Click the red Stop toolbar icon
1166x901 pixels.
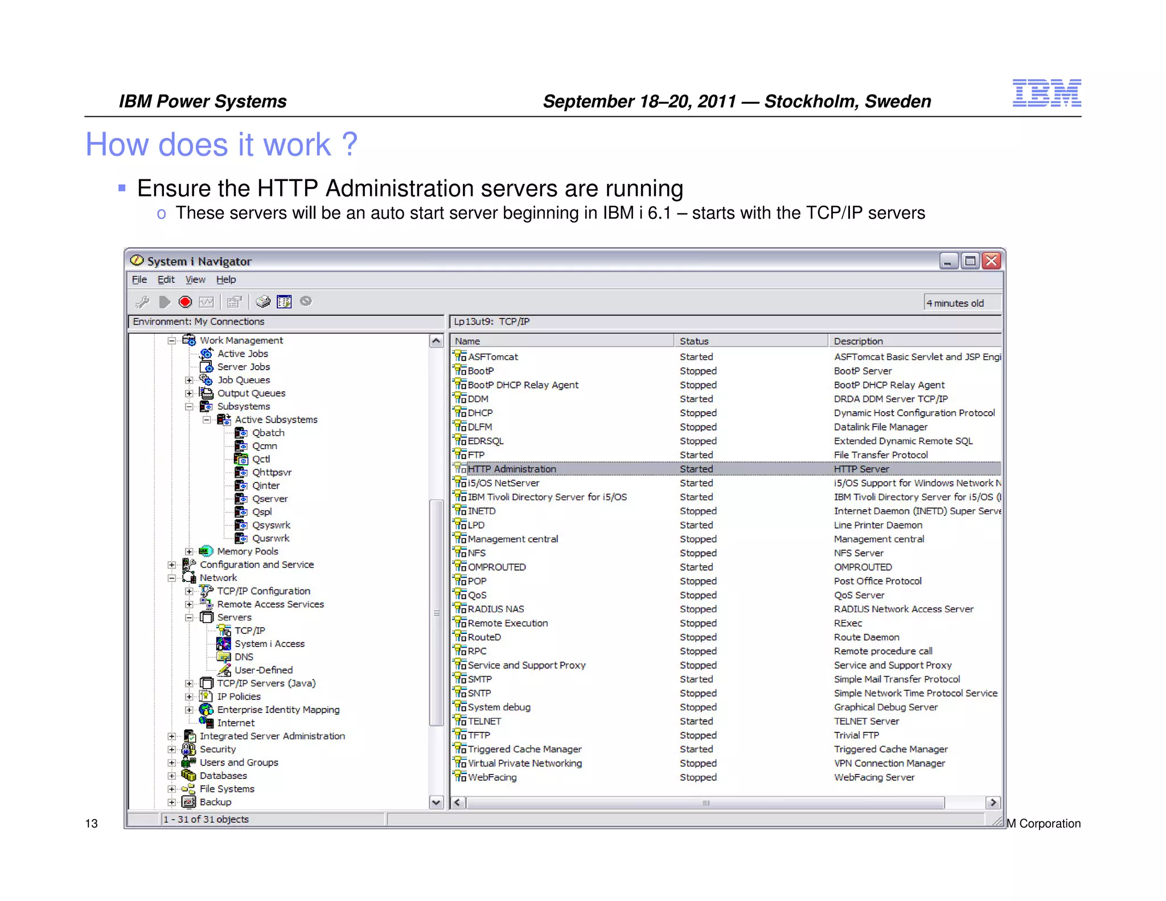click(185, 302)
